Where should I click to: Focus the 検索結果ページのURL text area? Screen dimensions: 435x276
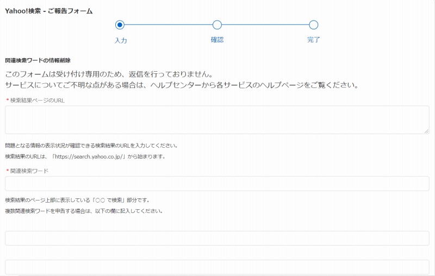[217, 120]
